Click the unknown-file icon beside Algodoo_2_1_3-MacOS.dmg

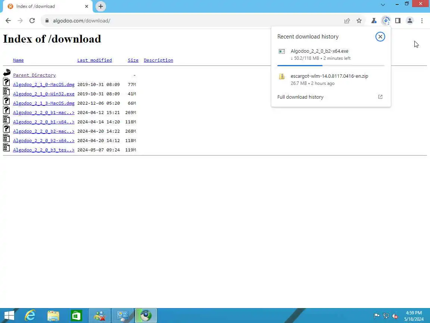tap(6, 101)
